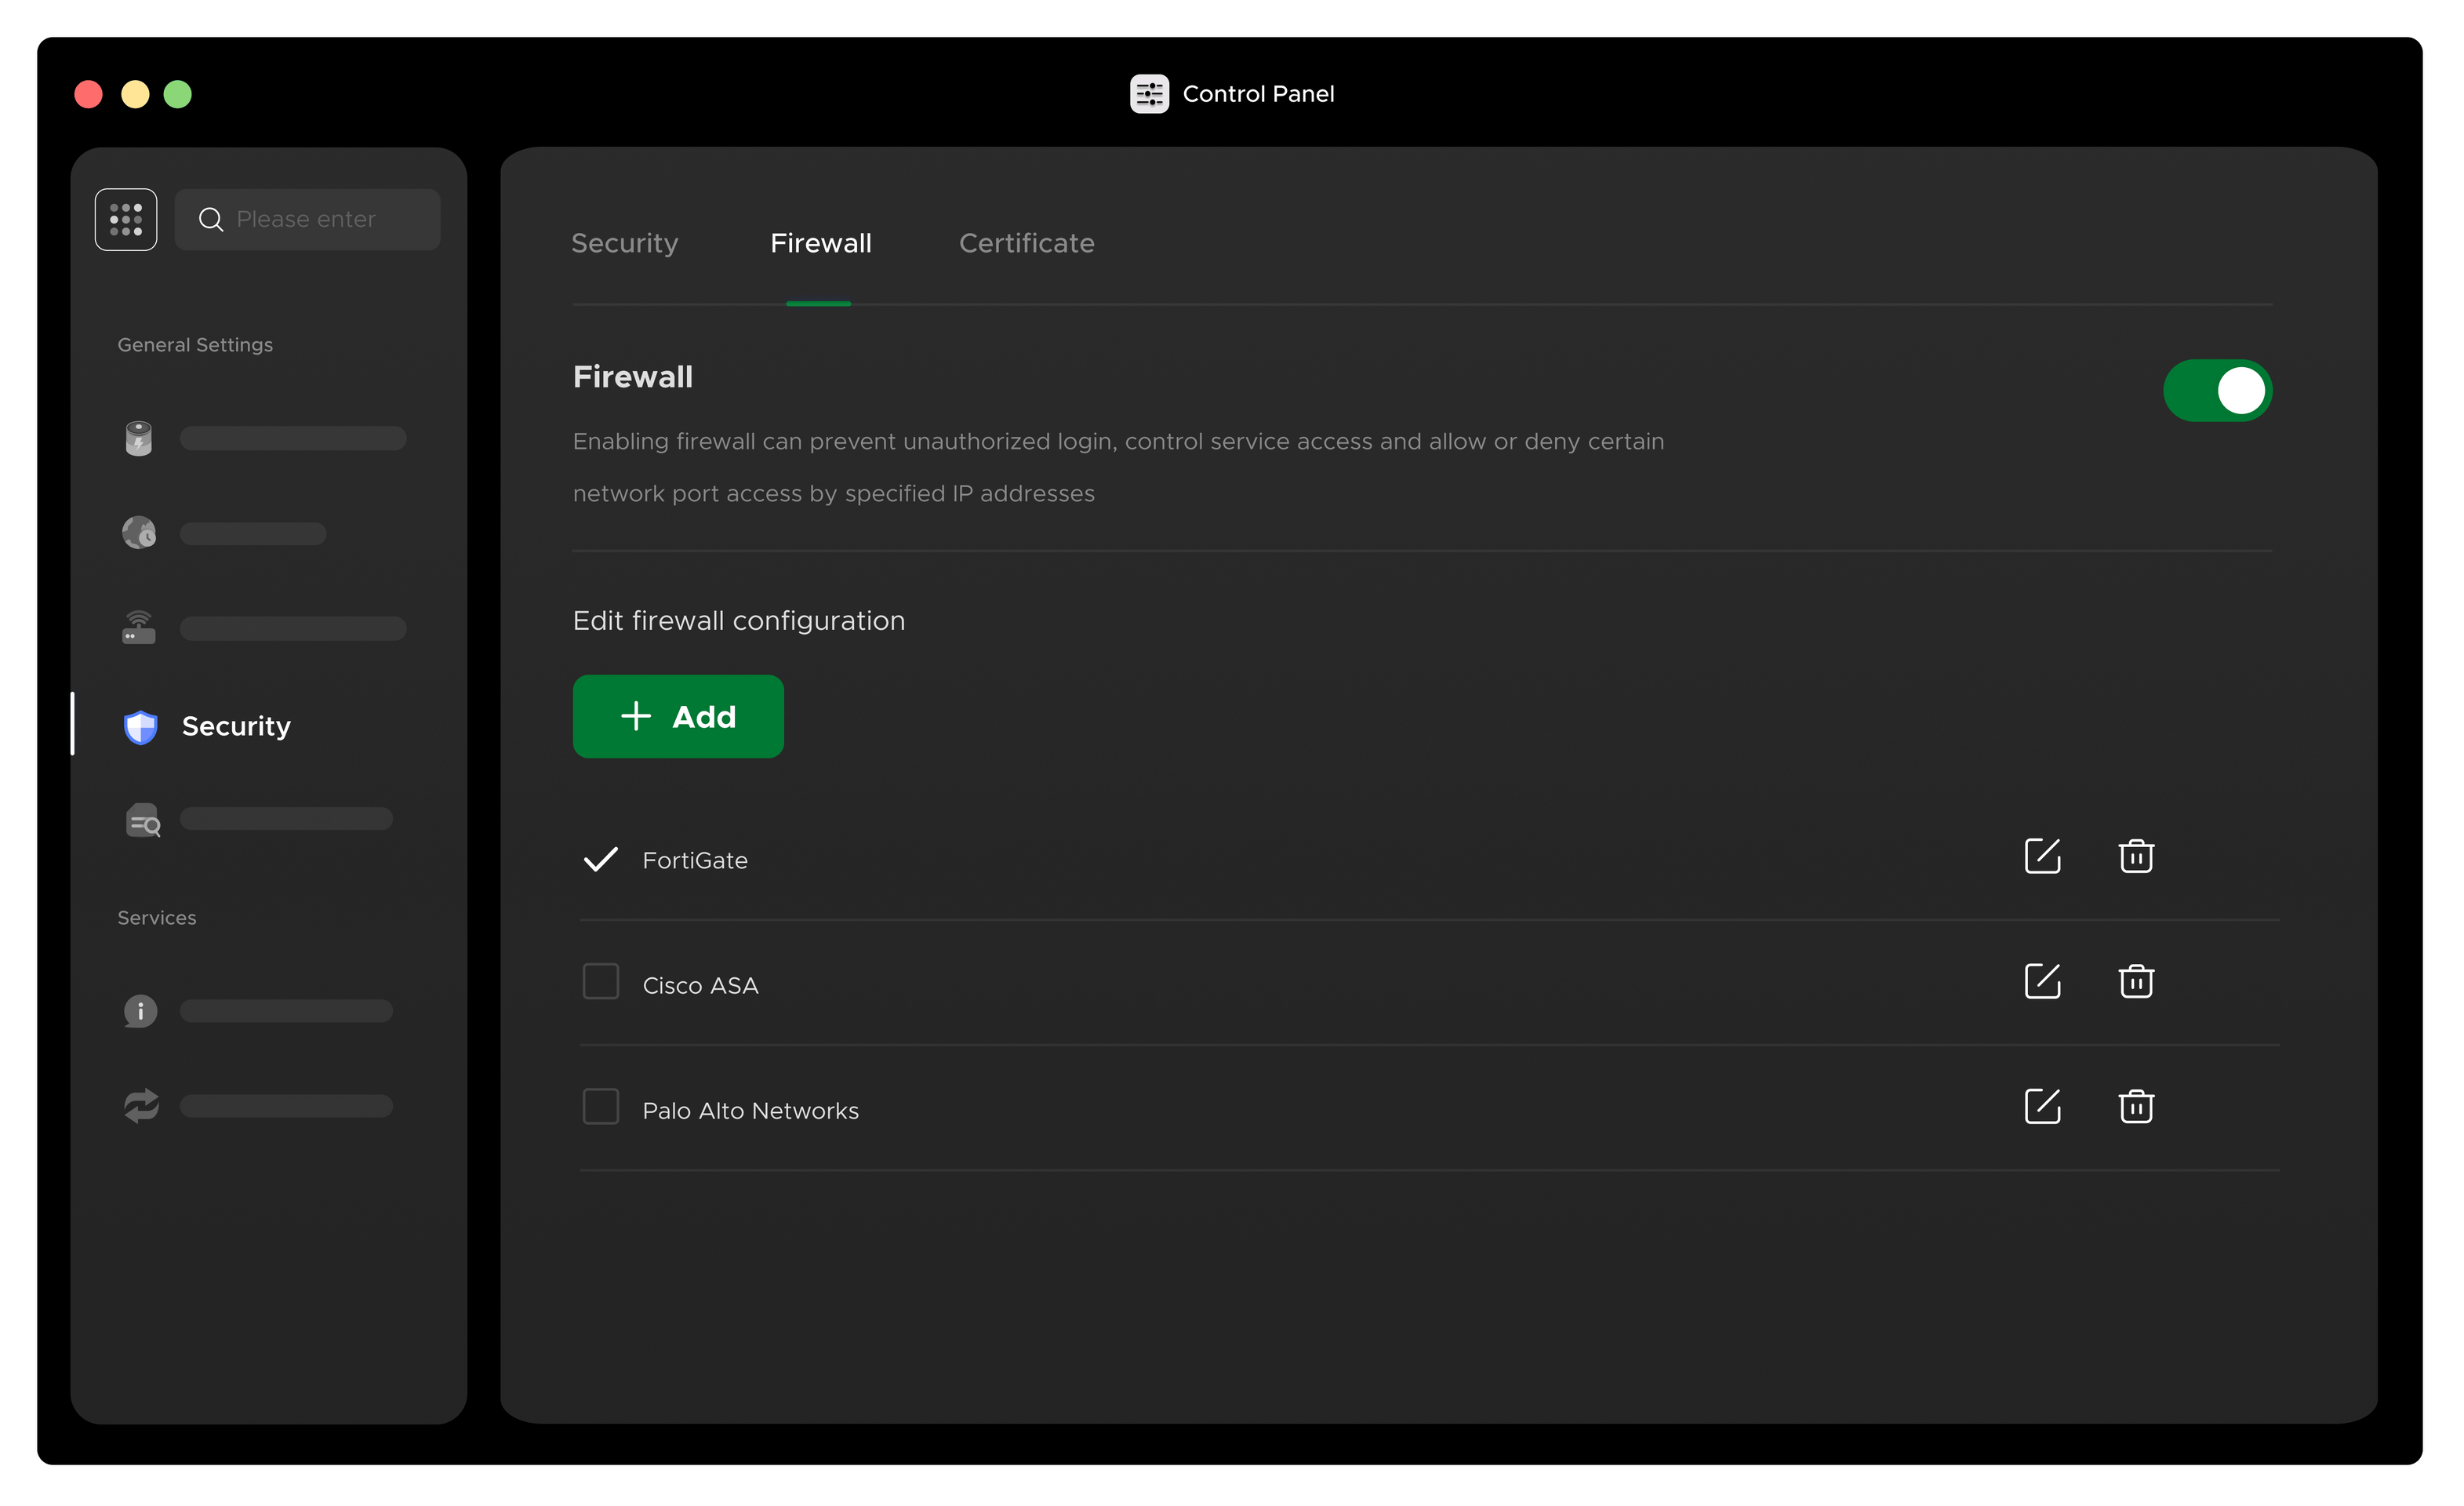Click the log search icon below Security
The height and width of the screenshot is (1506, 2464).
pyautogui.click(x=143, y=820)
